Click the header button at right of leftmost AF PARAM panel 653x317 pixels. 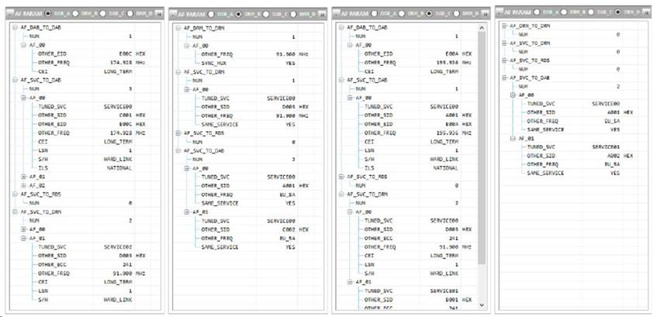point(158,14)
